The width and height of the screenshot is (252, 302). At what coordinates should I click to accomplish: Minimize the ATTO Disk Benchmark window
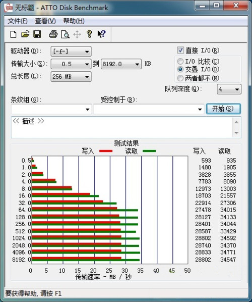(x=202, y=6)
